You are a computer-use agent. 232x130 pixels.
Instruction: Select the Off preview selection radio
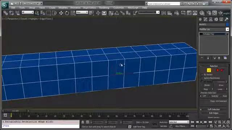201,96
